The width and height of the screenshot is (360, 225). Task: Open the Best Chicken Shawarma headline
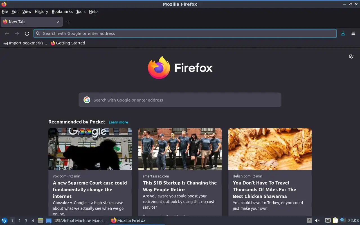(x=264, y=190)
